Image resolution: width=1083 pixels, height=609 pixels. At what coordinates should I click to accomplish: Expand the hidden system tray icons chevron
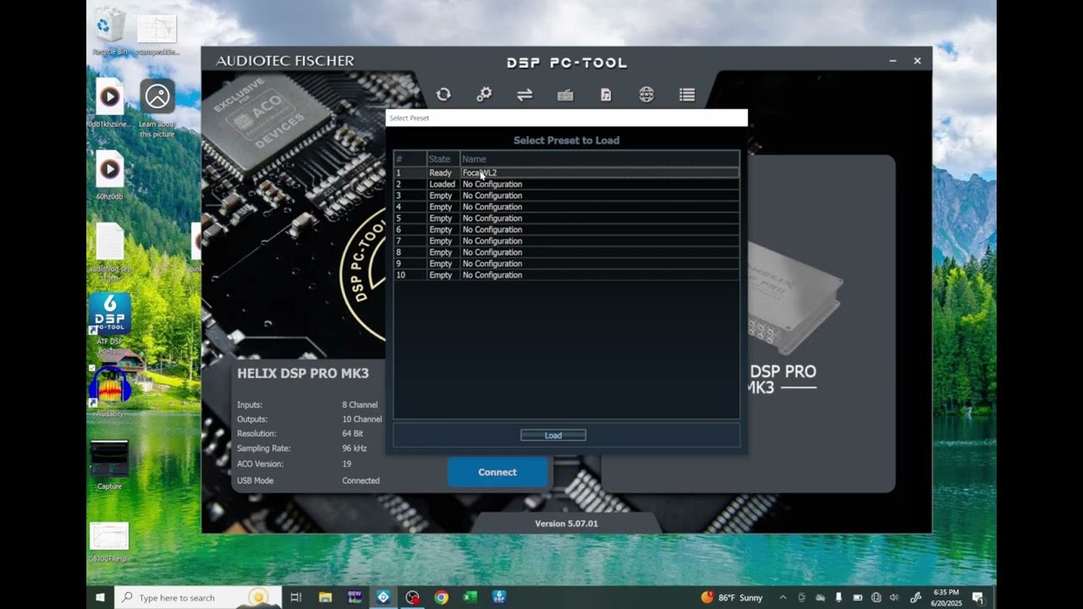(x=783, y=597)
